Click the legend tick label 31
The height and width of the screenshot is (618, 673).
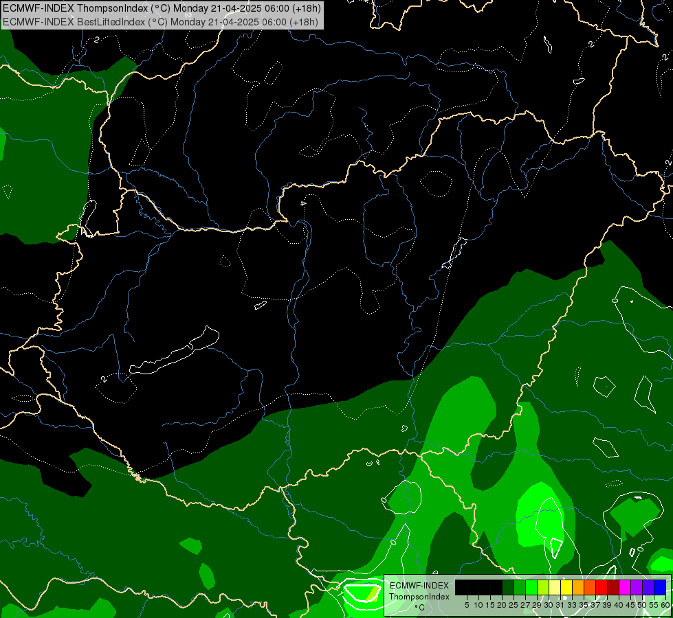click(560, 605)
